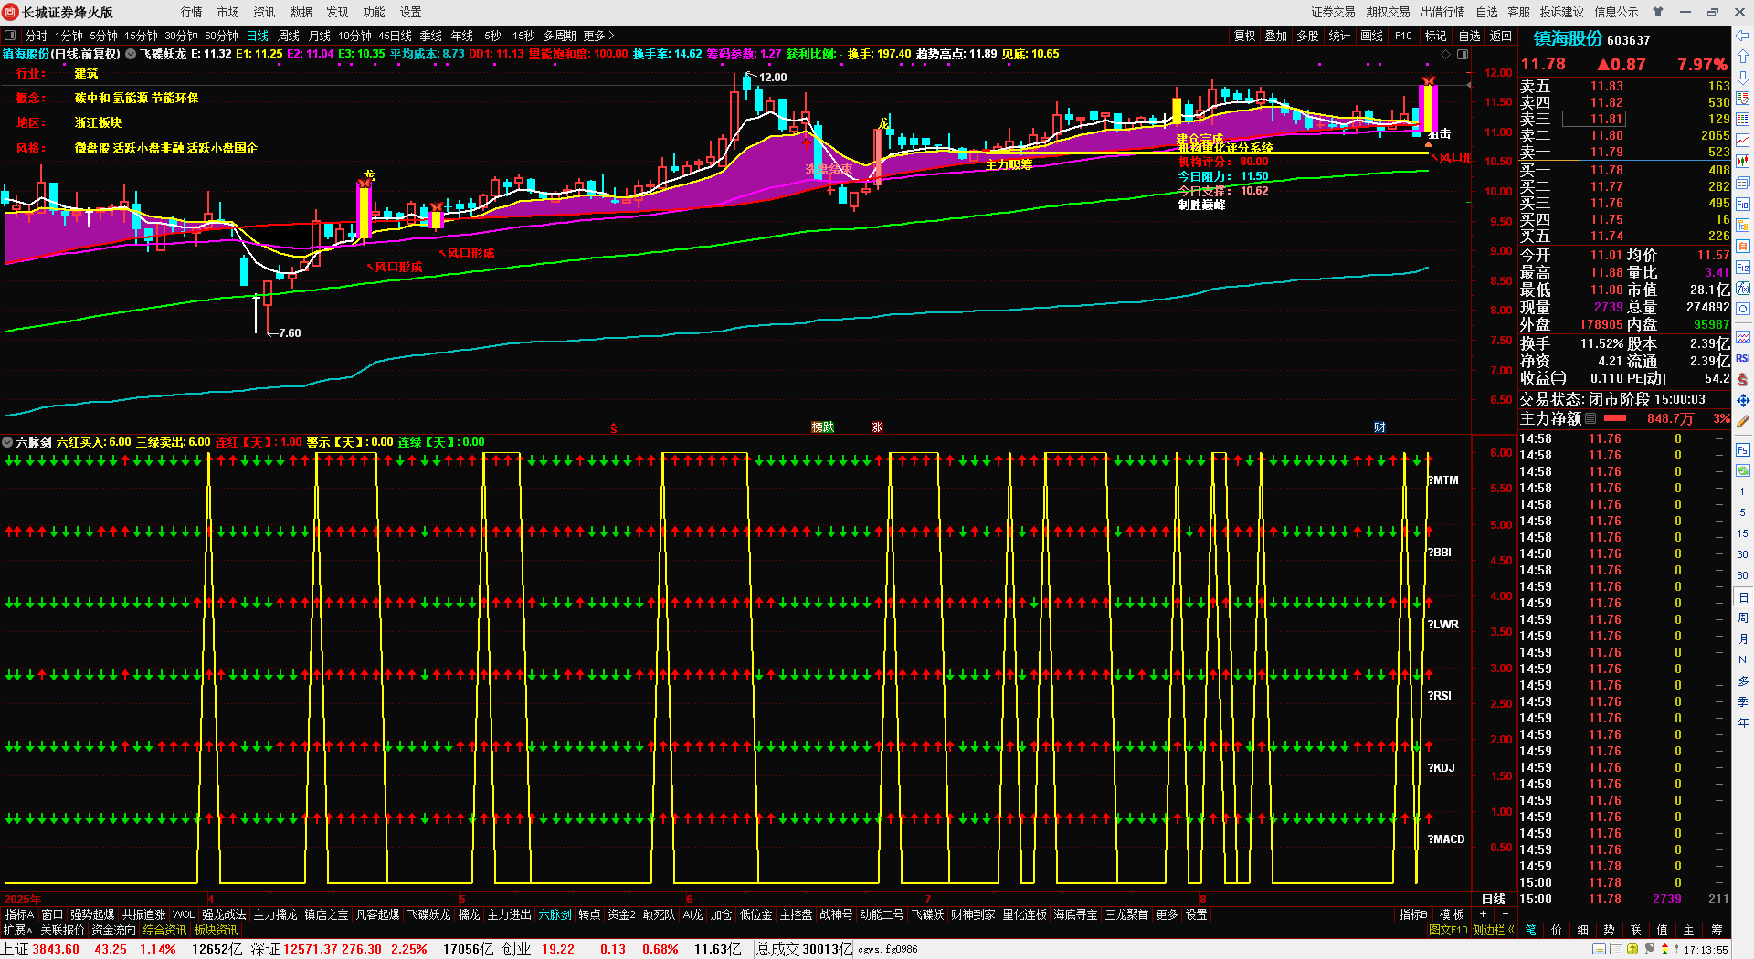Click the 卖三 11.81 price box
This screenshot has width=1754, height=959.
(x=1593, y=119)
